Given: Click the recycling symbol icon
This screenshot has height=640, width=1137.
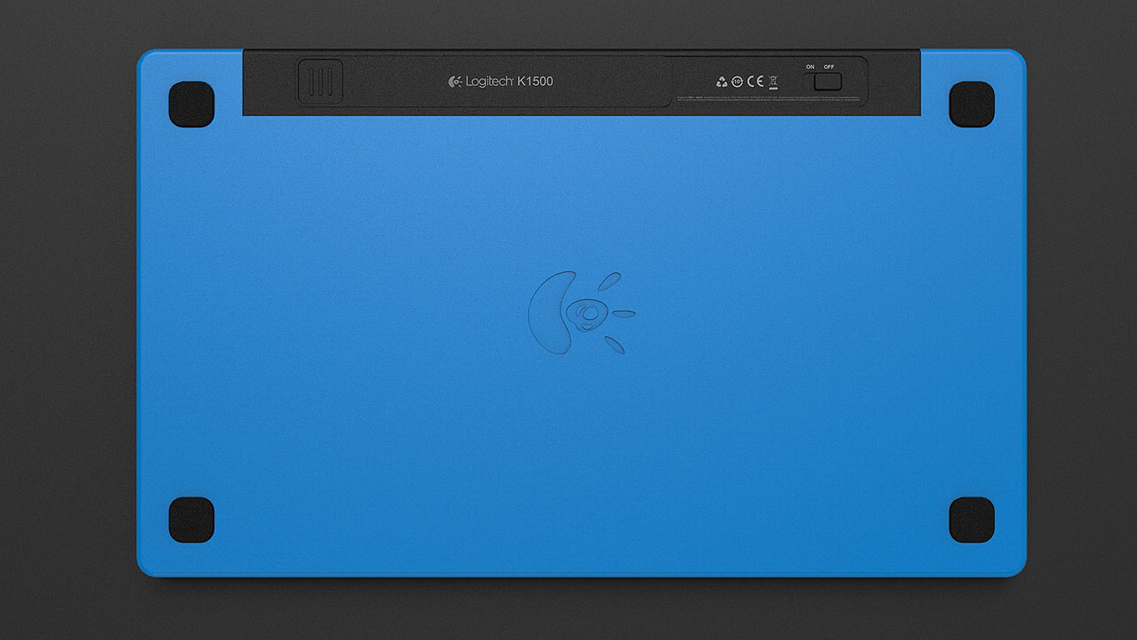Looking at the screenshot, I should tap(721, 81).
